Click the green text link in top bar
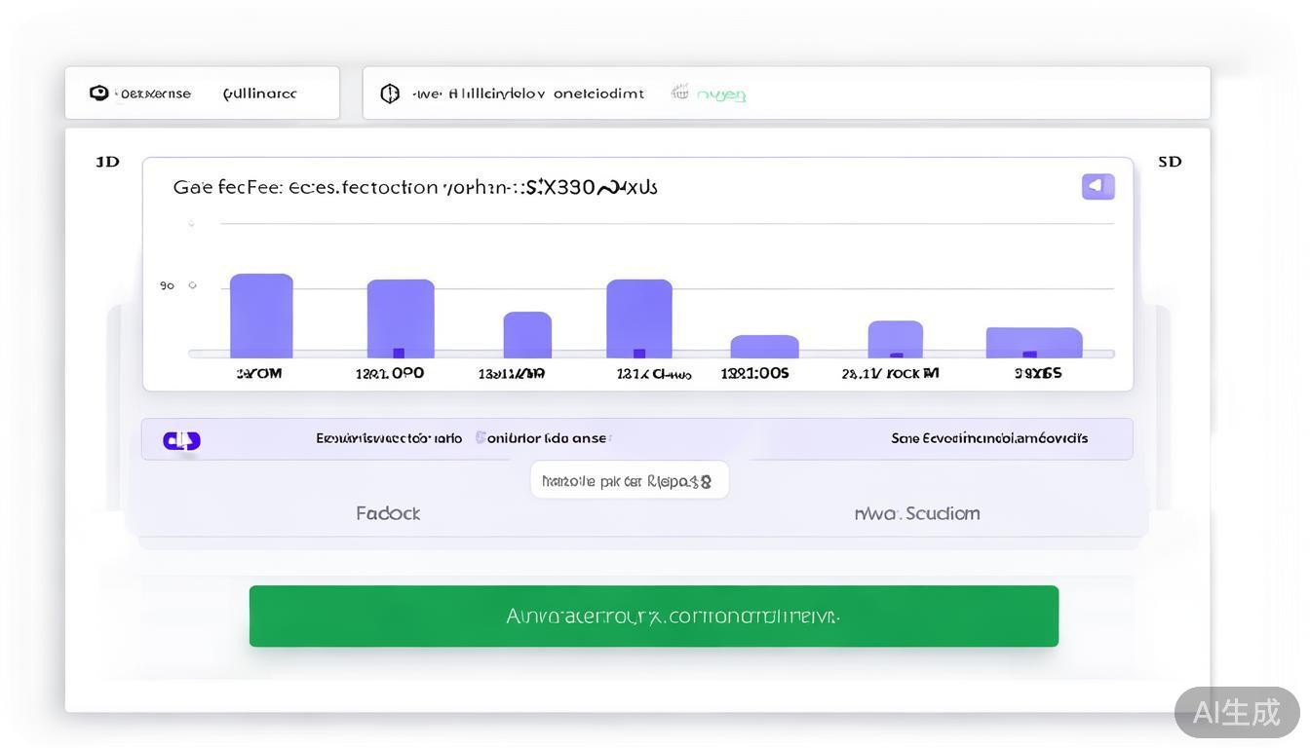This screenshot has width=1310, height=748. point(721,94)
